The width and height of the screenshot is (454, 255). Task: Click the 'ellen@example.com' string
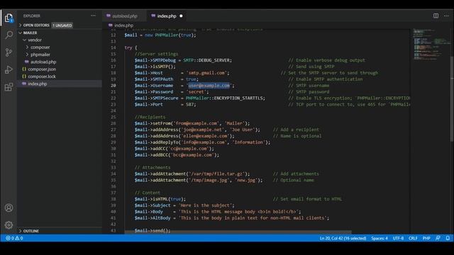point(205,136)
